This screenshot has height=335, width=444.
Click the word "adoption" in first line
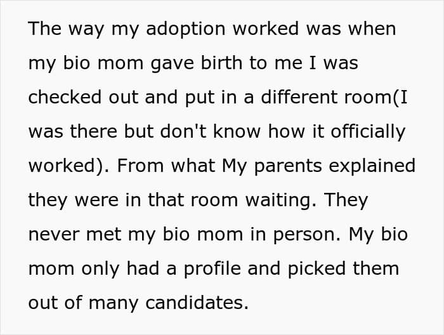pos(185,30)
